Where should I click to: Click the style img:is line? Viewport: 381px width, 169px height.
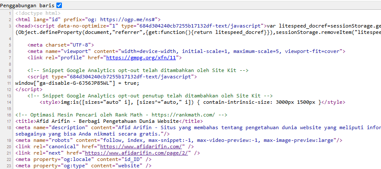pyautogui.click(x=192, y=102)
